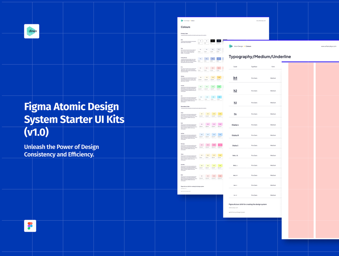Screen dimensions: 339x256
Task: Pick the dark navy swatch in the Base row
Action: 219,41
